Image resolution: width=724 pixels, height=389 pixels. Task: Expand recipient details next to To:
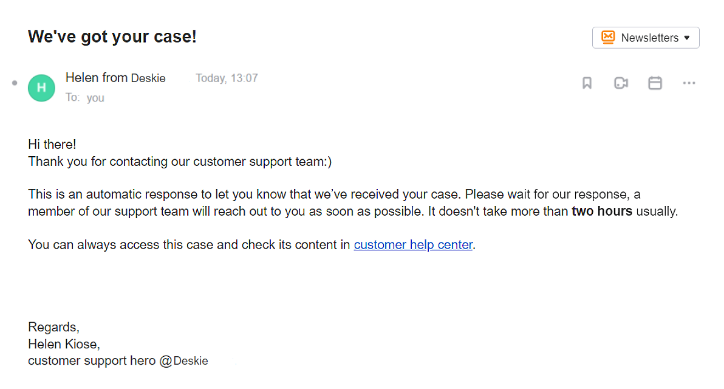click(x=95, y=98)
